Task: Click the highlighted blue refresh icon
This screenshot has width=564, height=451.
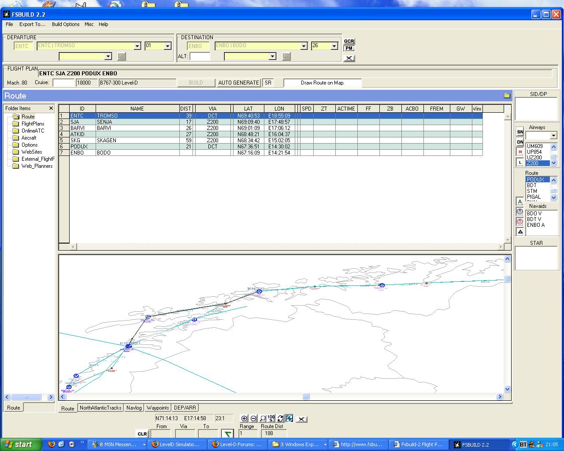Action: (289, 418)
